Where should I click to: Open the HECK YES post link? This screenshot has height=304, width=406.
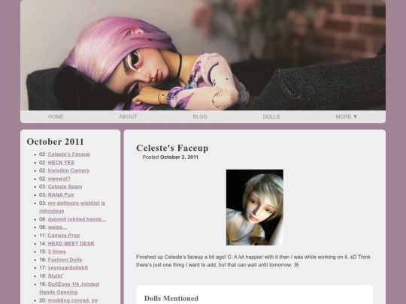point(61,163)
